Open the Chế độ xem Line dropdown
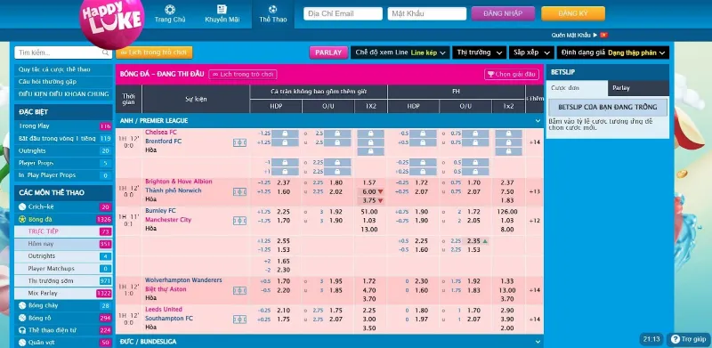This screenshot has height=348, width=712. 400,53
